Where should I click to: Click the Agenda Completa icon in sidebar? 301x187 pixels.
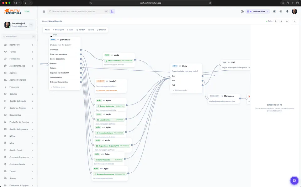tap(5, 80)
